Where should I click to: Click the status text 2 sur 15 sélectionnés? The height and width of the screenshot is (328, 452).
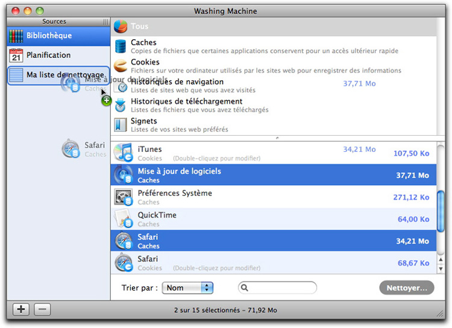coord(225,310)
